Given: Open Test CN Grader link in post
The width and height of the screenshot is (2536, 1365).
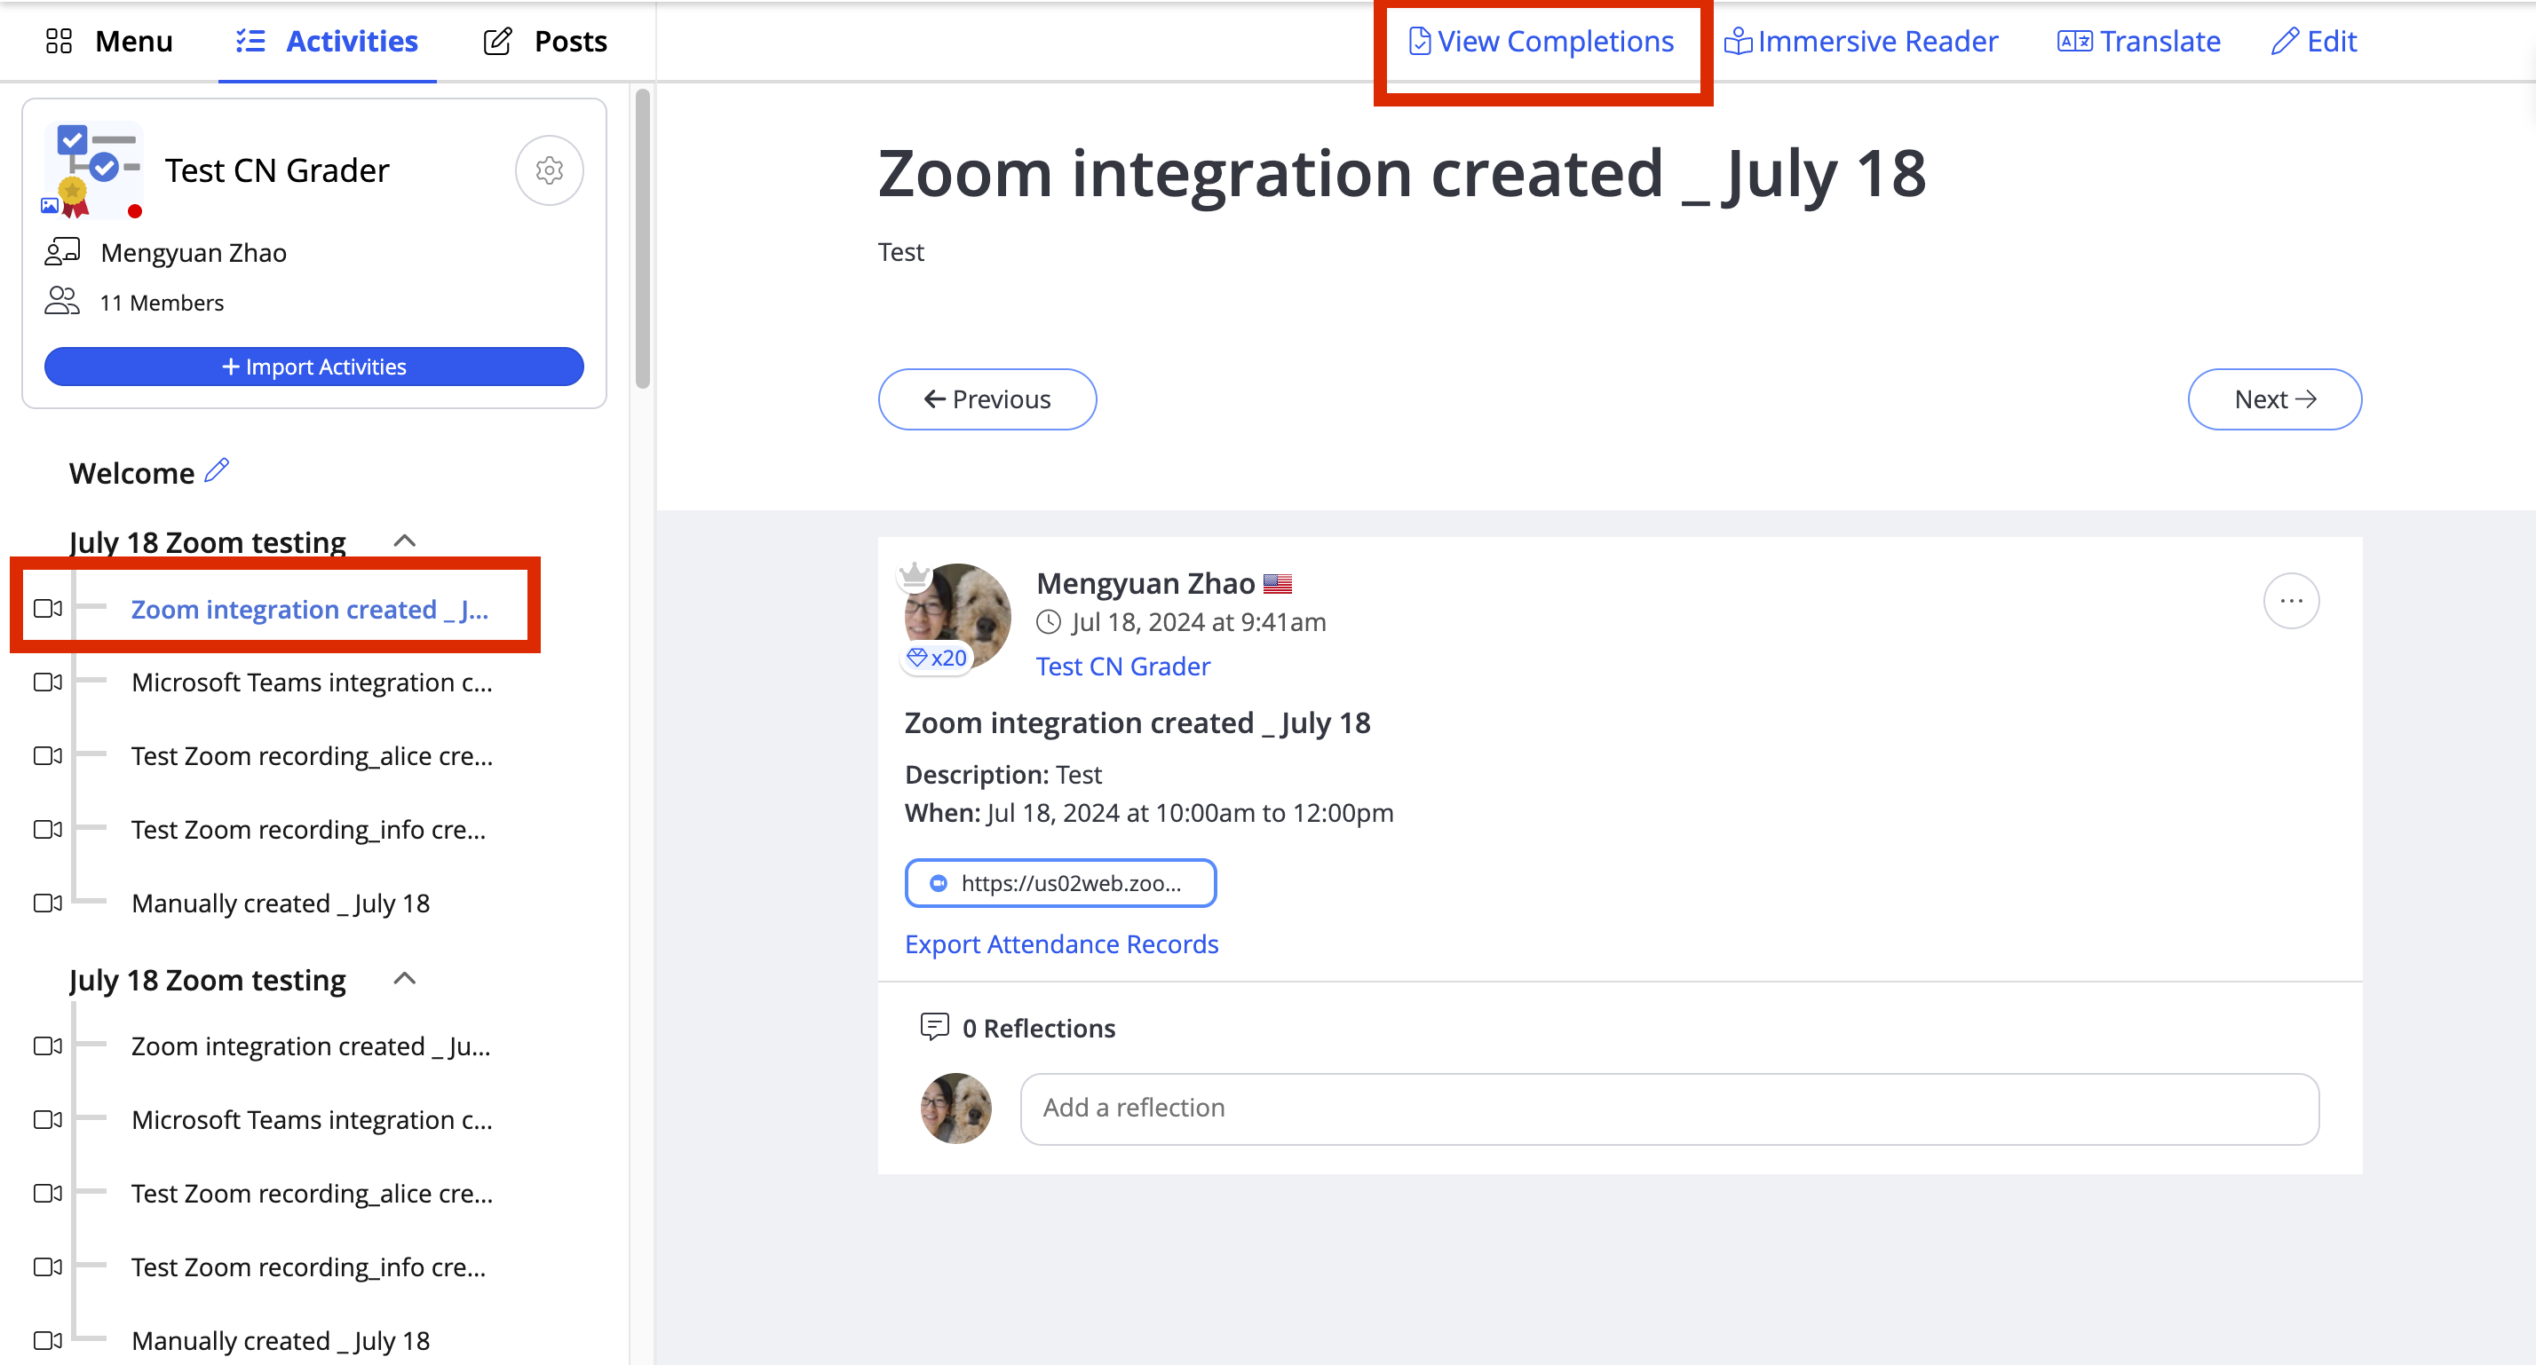Looking at the screenshot, I should tap(1123, 667).
